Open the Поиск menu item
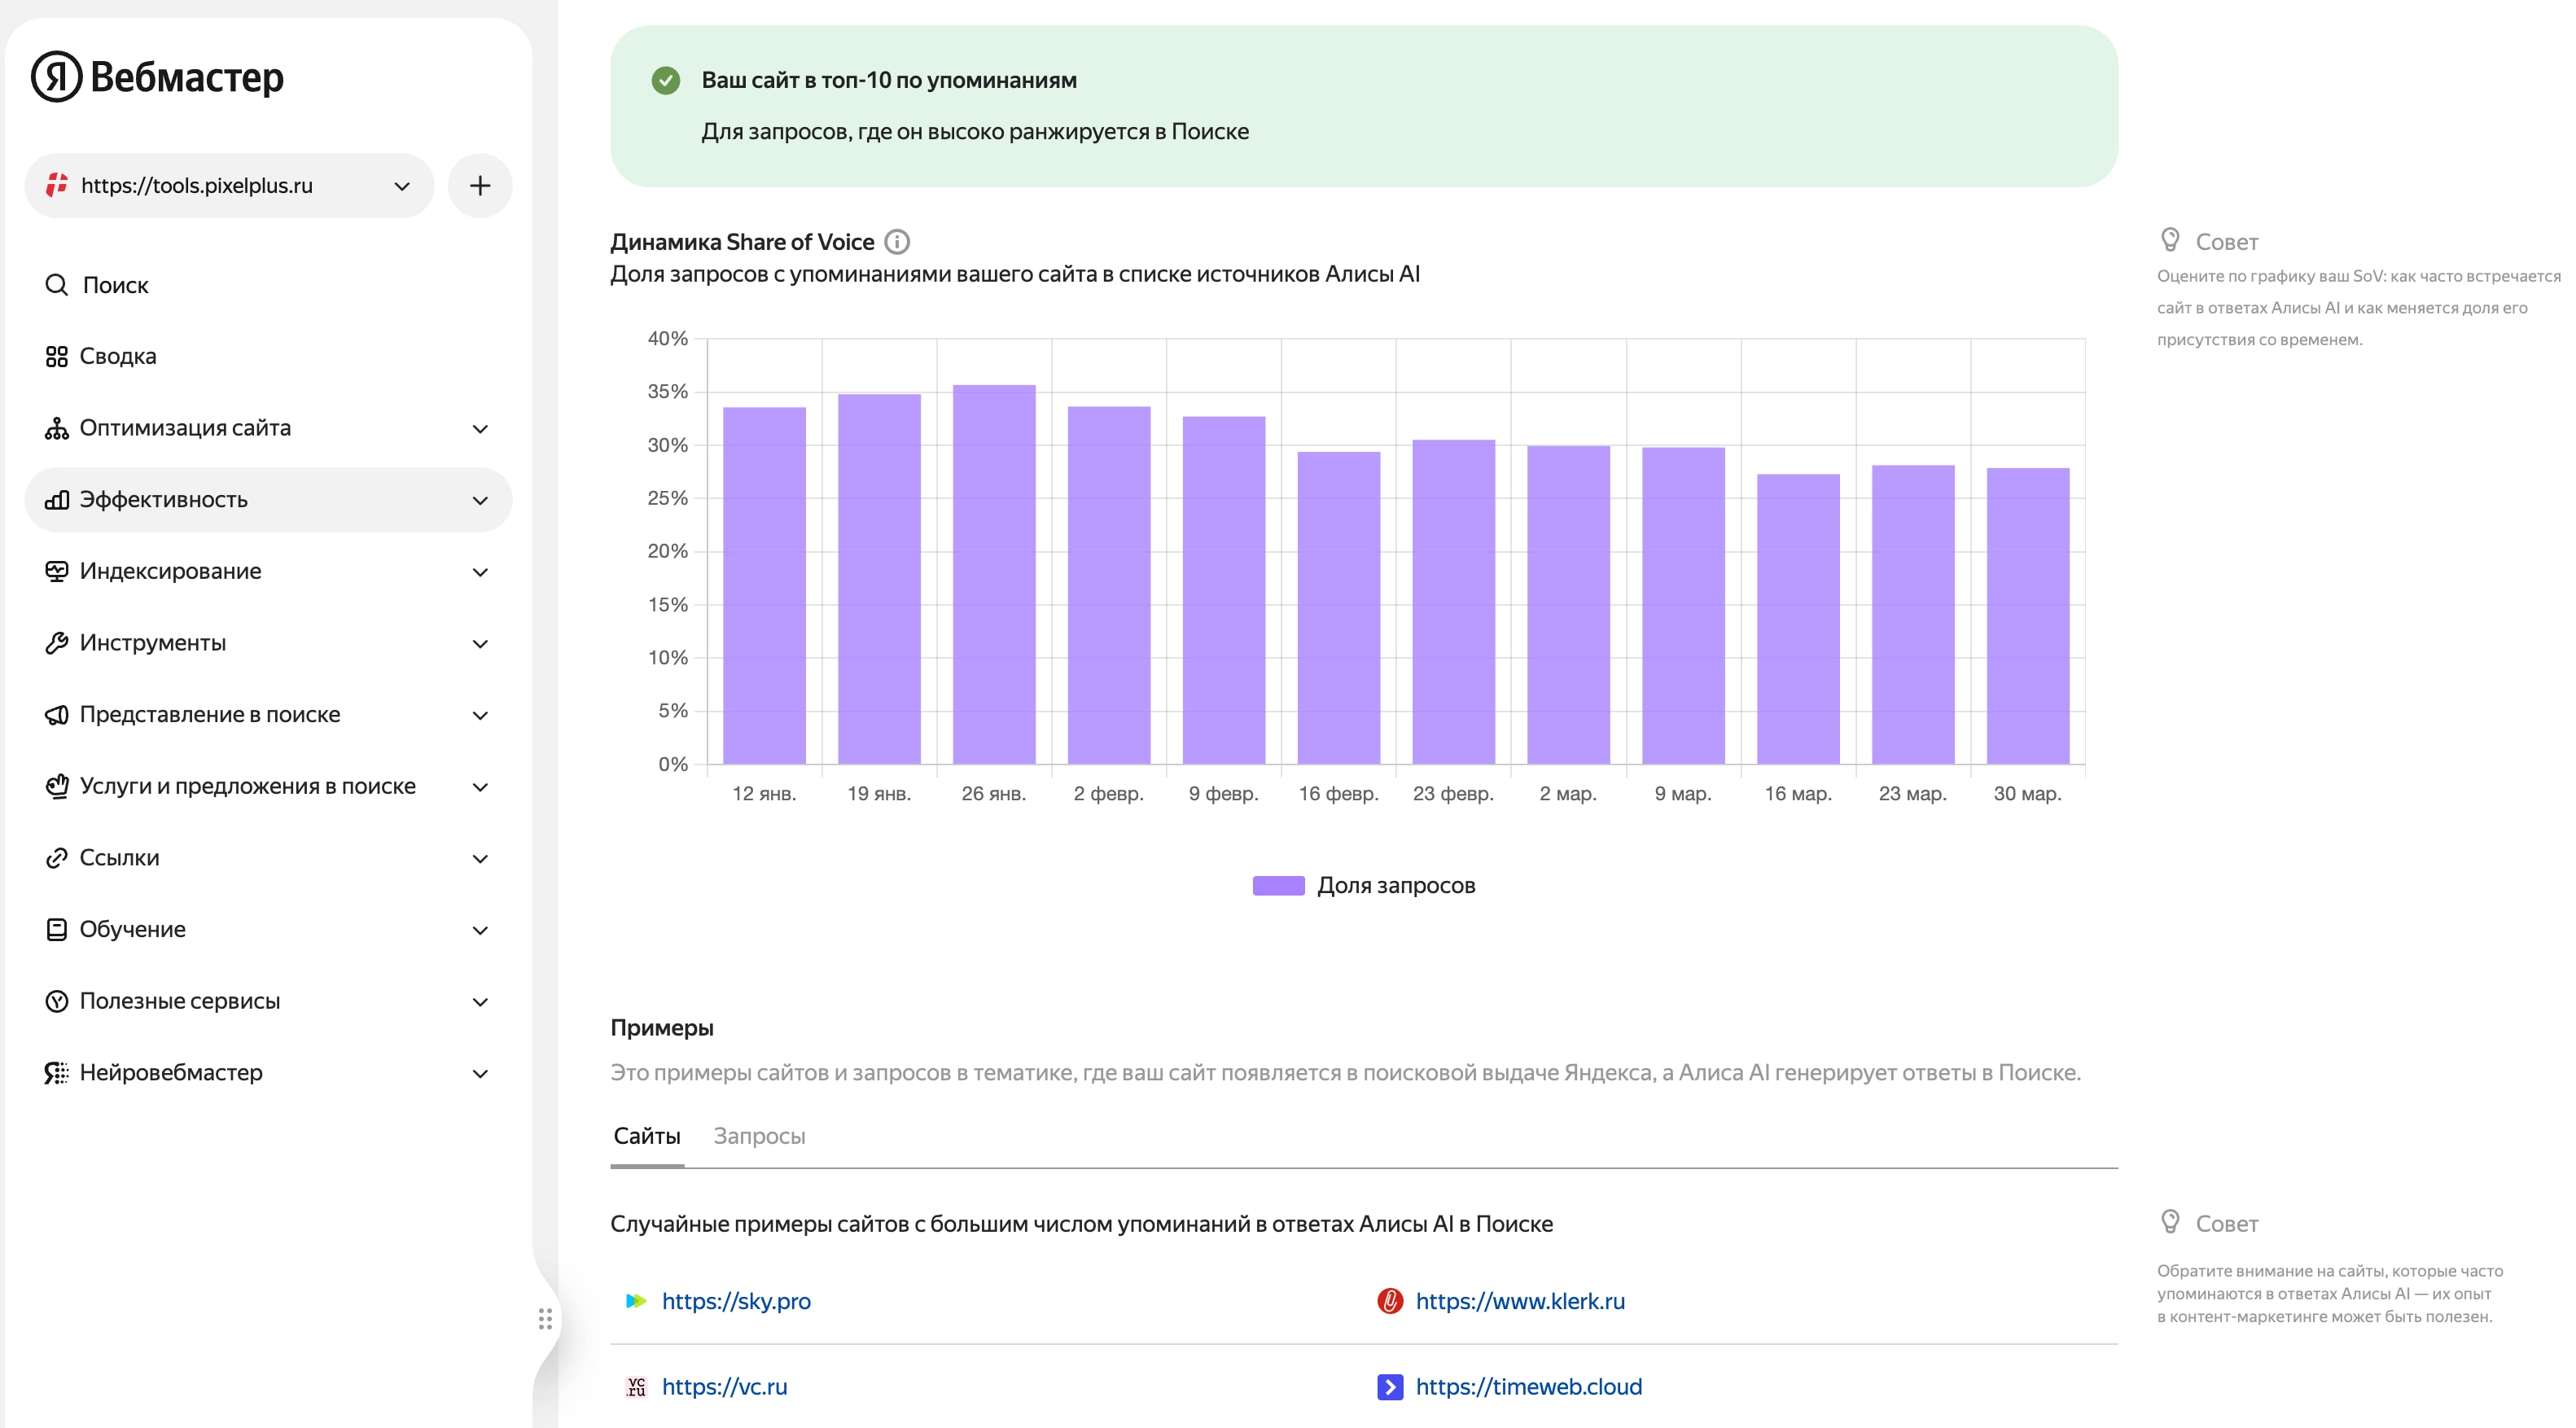This screenshot has height=1428, width=2576. pos(268,285)
